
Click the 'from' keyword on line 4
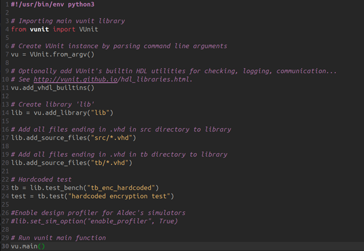click(x=19, y=30)
